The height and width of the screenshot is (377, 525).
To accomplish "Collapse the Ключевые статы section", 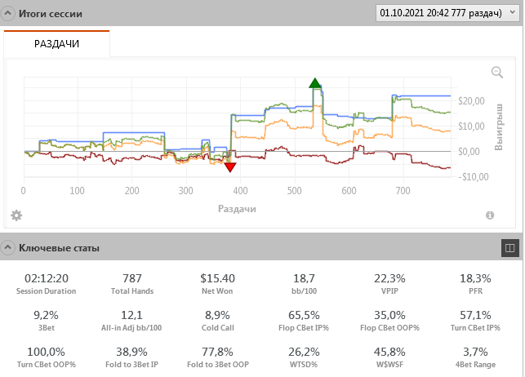I will pos(8,247).
